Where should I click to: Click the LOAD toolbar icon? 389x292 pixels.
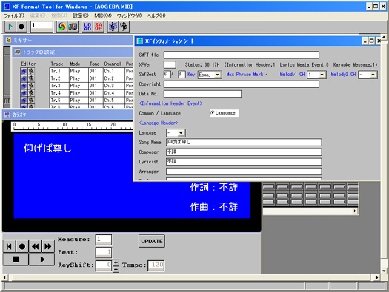[x=87, y=27]
